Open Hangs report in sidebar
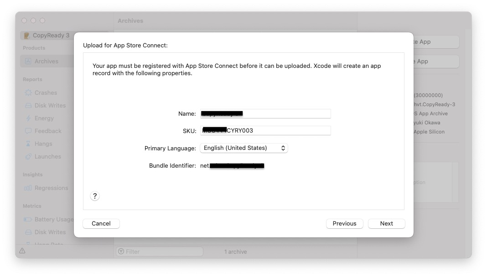 (43, 144)
